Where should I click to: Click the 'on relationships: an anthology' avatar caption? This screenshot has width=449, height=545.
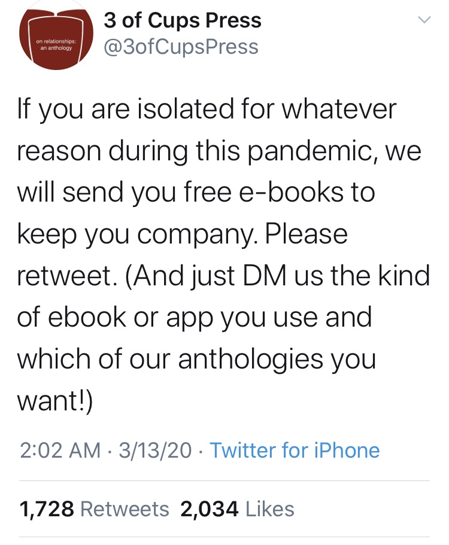pos(54,45)
